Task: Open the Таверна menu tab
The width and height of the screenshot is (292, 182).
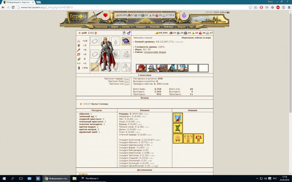Action: click(140, 27)
